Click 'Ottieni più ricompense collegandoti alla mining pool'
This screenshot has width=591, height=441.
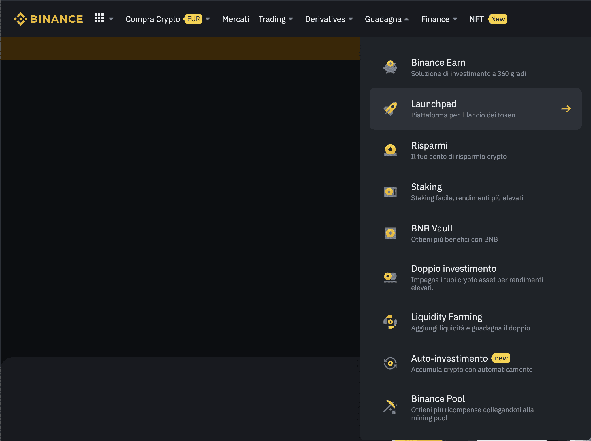473,414
